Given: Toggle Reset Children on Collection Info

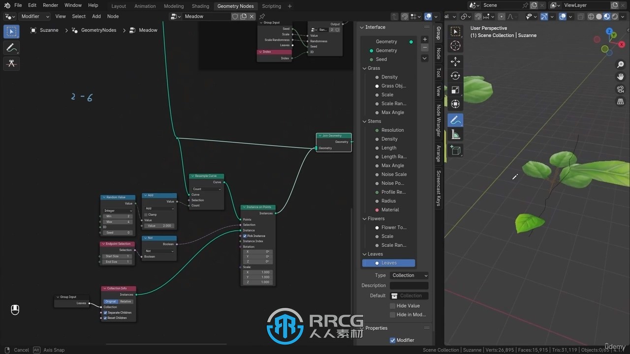Looking at the screenshot, I should tap(105, 318).
